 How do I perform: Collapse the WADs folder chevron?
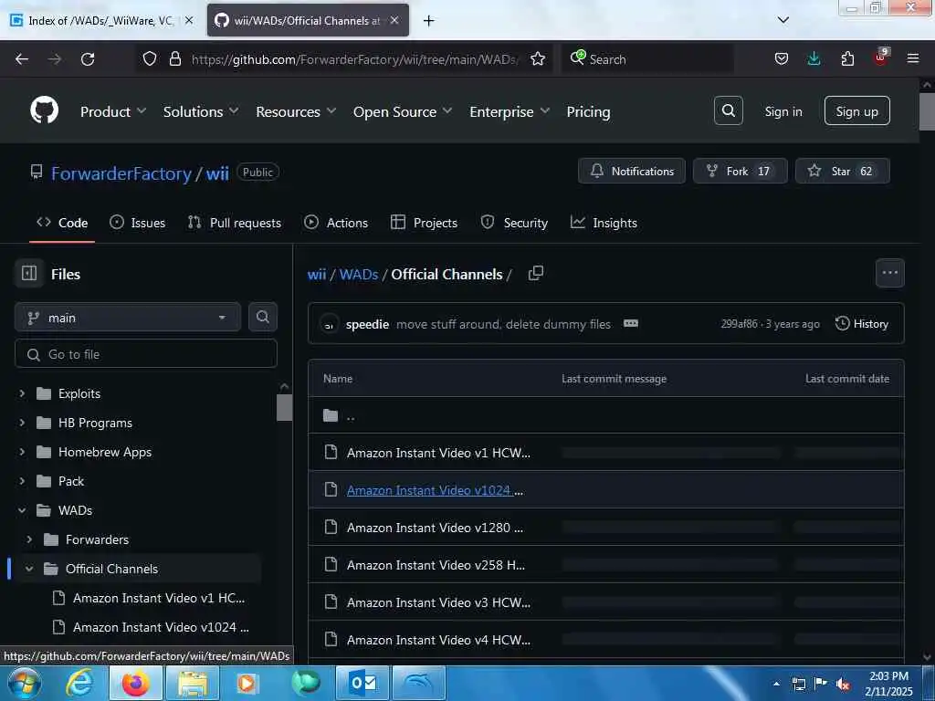coord(22,510)
